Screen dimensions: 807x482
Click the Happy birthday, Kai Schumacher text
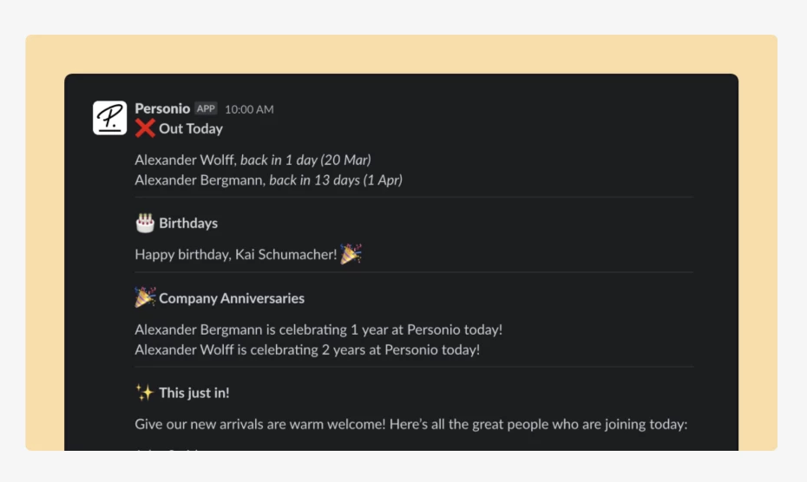(x=236, y=255)
